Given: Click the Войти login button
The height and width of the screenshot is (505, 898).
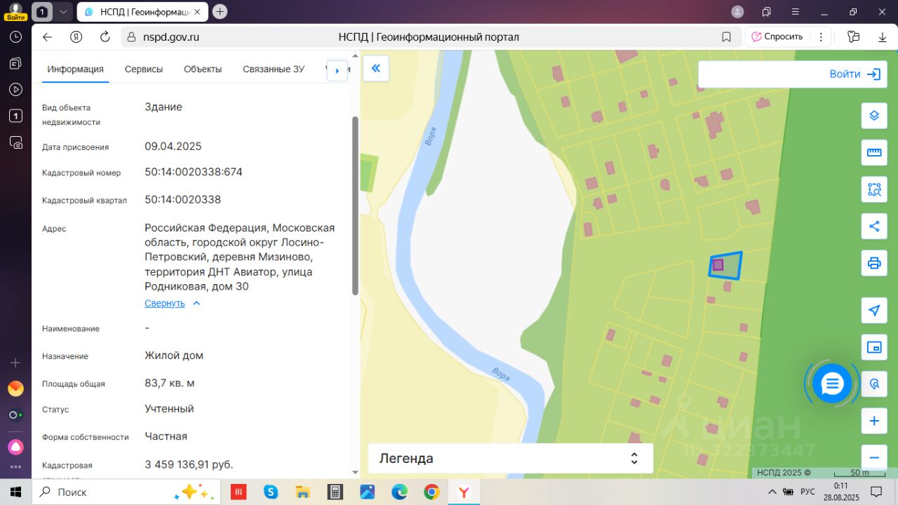Looking at the screenshot, I should click(x=789, y=74).
